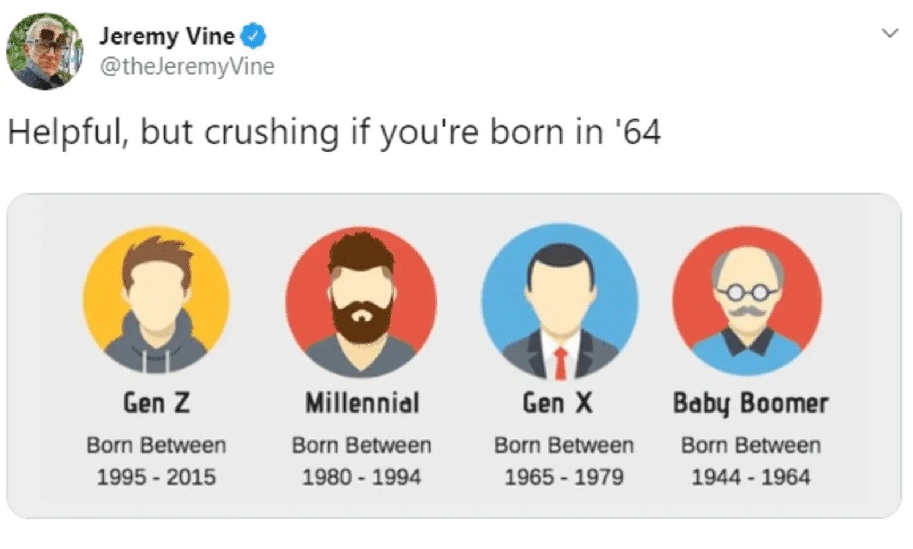Image resolution: width=913 pixels, height=549 pixels.
Task: Open the @theJeremyVine handle link
Action: coord(187,66)
